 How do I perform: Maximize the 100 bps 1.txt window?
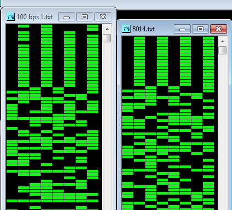[x=84, y=17]
